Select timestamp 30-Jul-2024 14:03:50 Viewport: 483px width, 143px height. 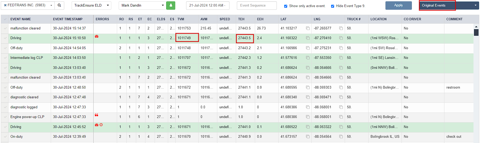(x=69, y=58)
